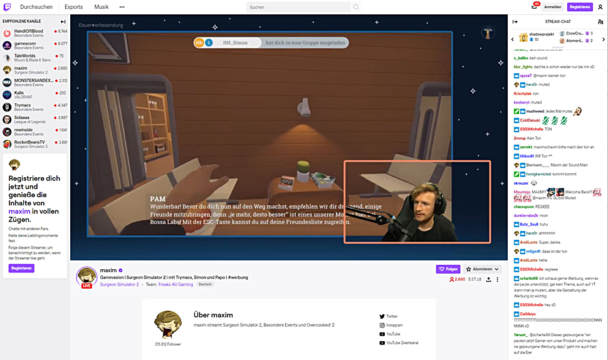Click the stream video player

point(289,137)
